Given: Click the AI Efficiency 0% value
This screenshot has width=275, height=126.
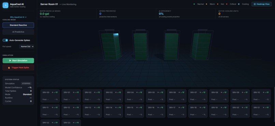Looking at the screenshot, I should (161, 14).
